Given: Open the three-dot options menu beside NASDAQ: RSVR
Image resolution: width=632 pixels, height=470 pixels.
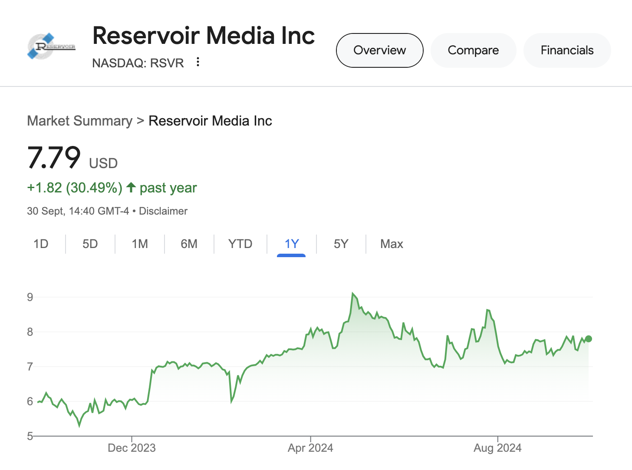Looking at the screenshot, I should (x=198, y=63).
